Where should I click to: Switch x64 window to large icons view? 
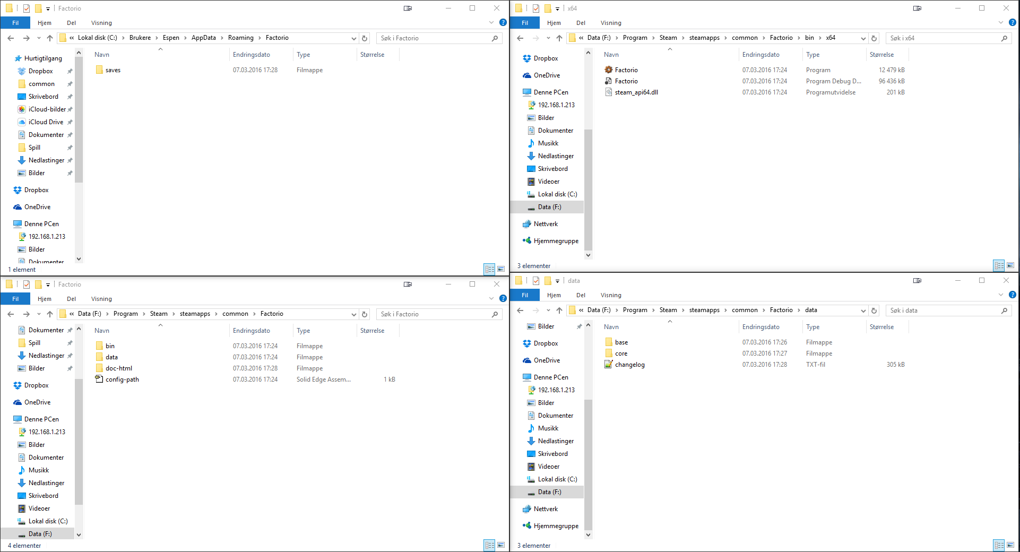pos(1010,265)
